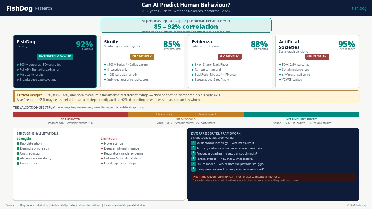
Task: Click the SELF-REPORTED badge on Artificial Societies card
Action: click(317, 56)
